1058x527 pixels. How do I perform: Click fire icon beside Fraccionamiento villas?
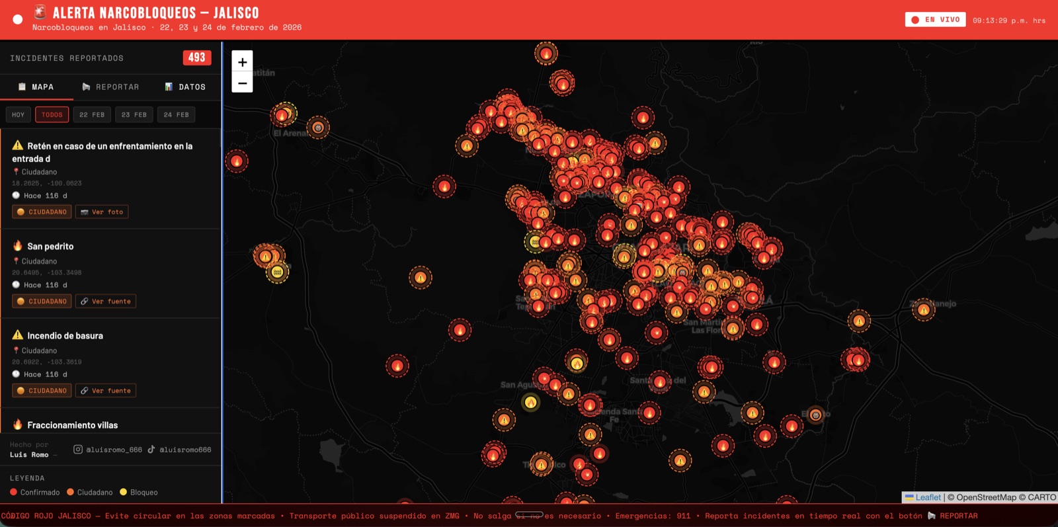click(x=18, y=425)
